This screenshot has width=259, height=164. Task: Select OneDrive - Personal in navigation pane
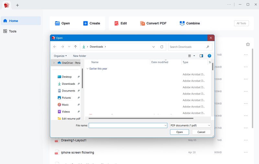click(69, 63)
